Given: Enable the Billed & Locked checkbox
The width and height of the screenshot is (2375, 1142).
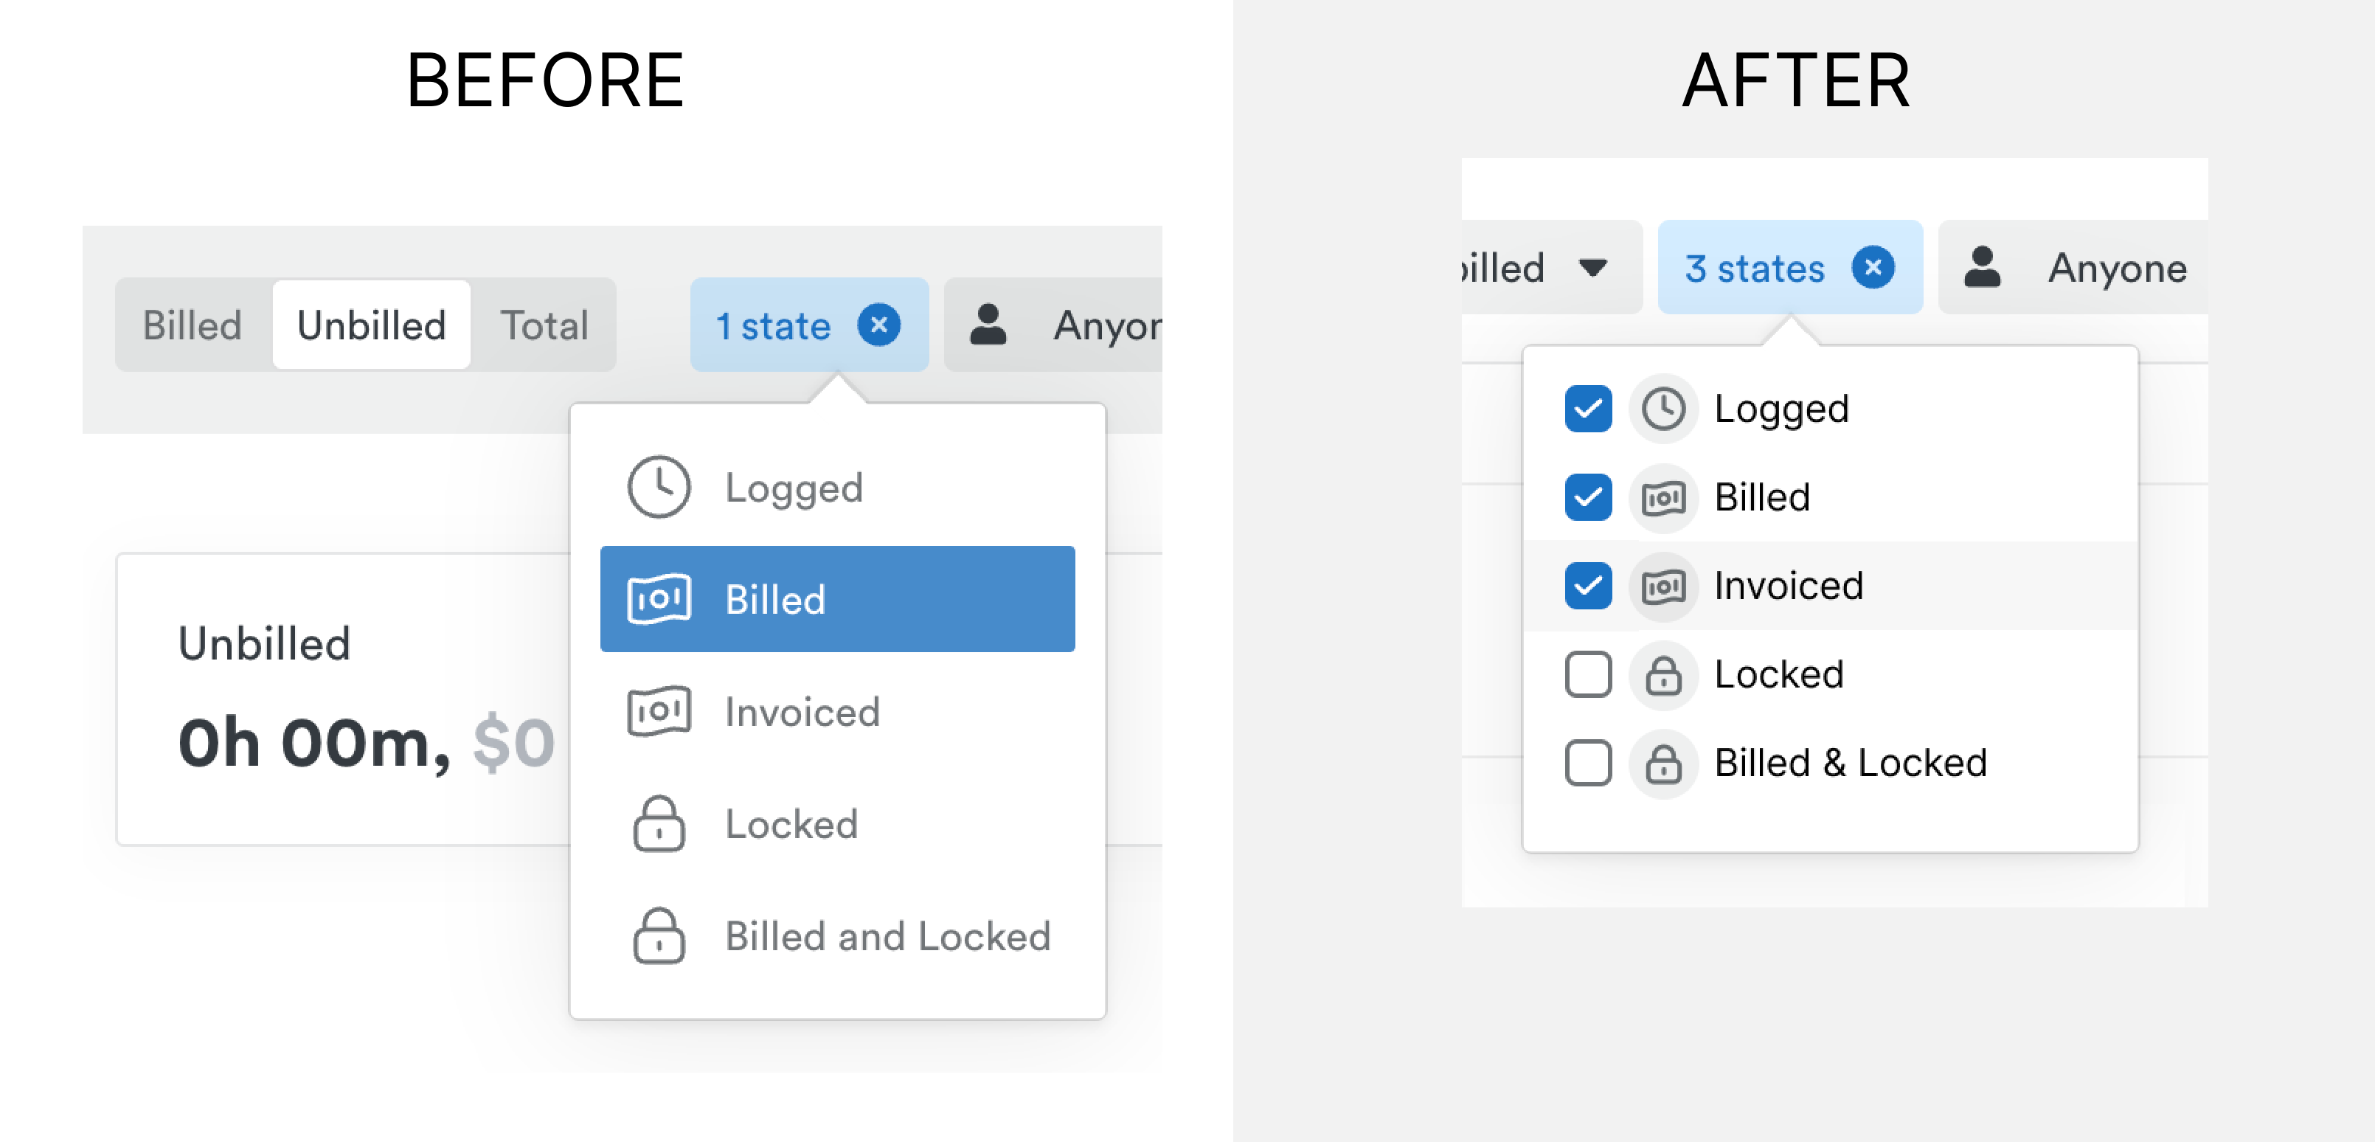Looking at the screenshot, I should (1587, 763).
